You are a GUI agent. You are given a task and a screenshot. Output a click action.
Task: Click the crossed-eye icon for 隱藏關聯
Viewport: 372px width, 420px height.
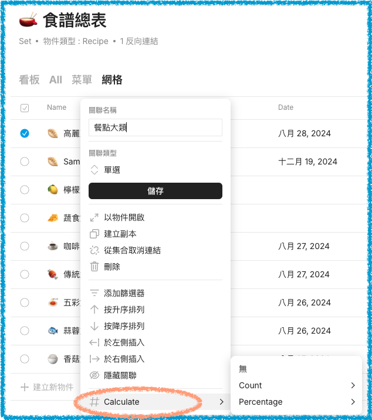(x=94, y=375)
